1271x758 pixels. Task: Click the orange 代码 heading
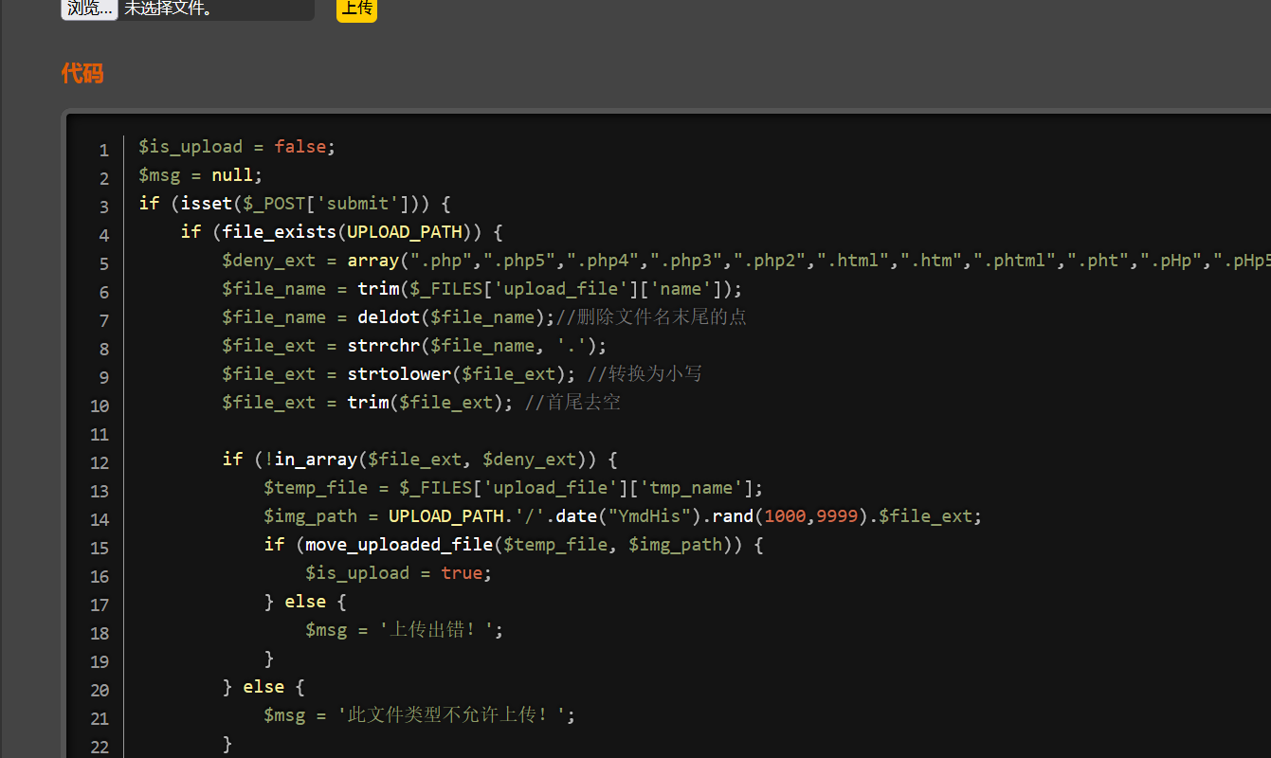pos(82,73)
